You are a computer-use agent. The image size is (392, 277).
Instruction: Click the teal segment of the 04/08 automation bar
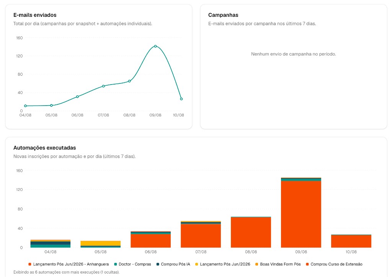coord(51,246)
